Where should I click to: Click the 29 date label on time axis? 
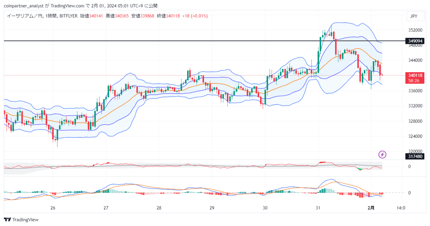click(212, 208)
